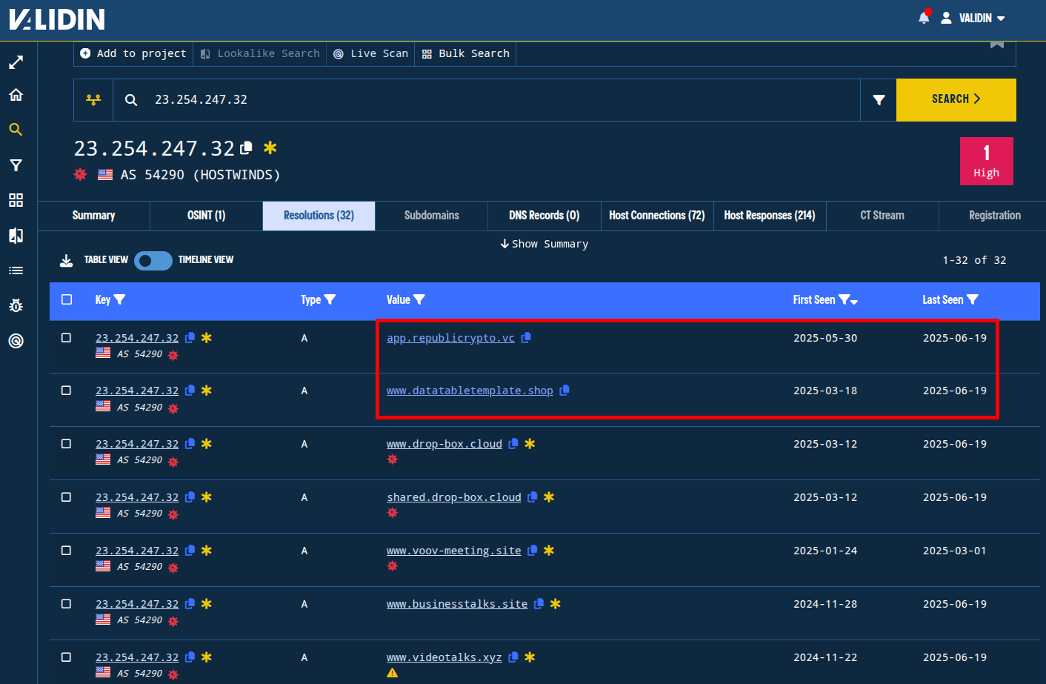Viewport: 1046px width, 684px height.
Task: Toggle between table view and timeline view
Action: pyautogui.click(x=153, y=260)
